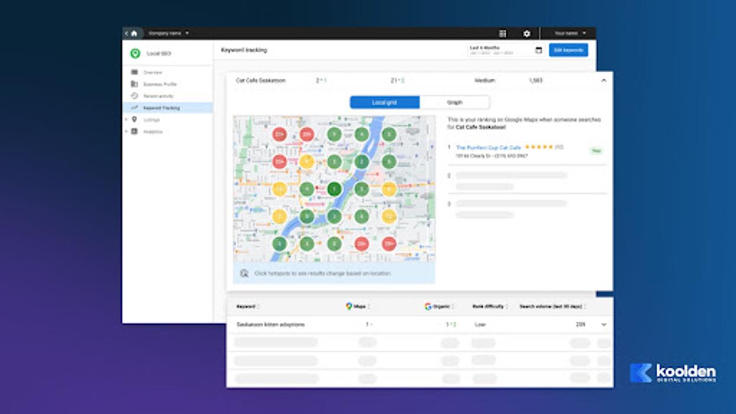Open Business Profile in the sidebar
Viewport: 736px width, 414px height.
[x=159, y=84]
